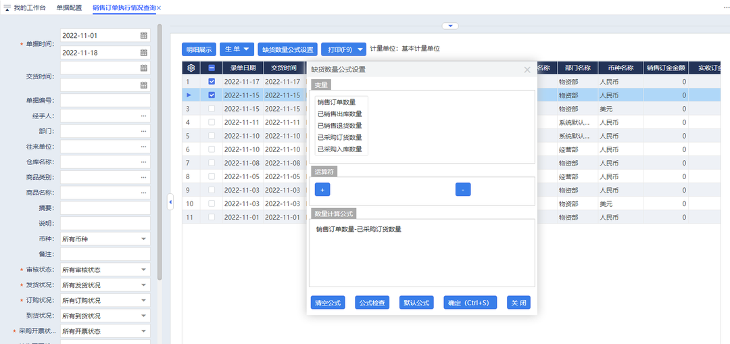Switch to 单据配置 tab
The height and width of the screenshot is (344, 730).
click(69, 7)
